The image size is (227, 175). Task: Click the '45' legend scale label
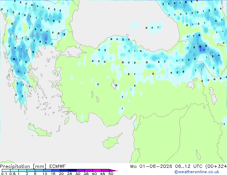102,174
